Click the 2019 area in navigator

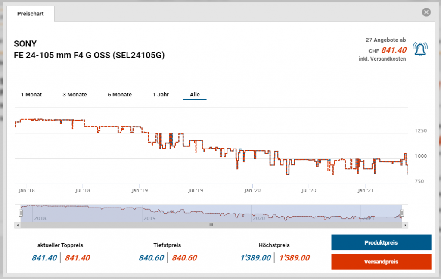(149, 218)
